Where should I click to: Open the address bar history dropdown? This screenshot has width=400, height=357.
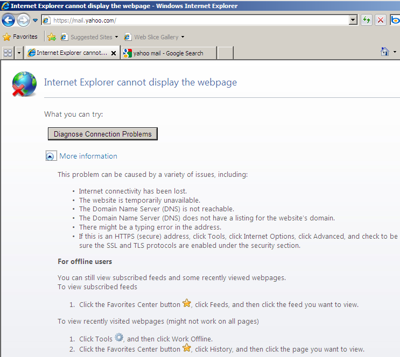(x=353, y=20)
